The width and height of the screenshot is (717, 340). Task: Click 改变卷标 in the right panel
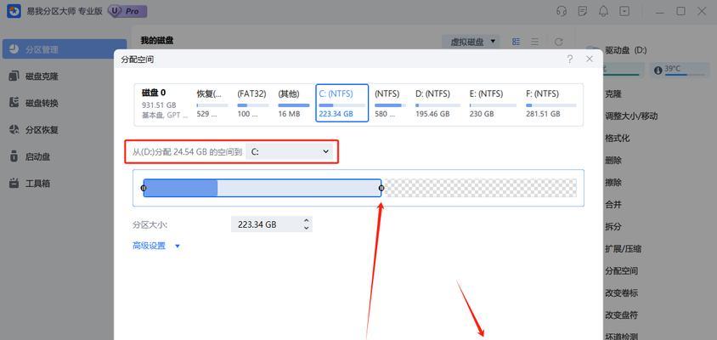(x=622, y=293)
